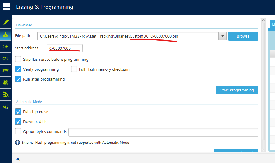The height and width of the screenshot is (163, 275).
Task: Click the Erasing & Programming title text
Action: (44, 7)
